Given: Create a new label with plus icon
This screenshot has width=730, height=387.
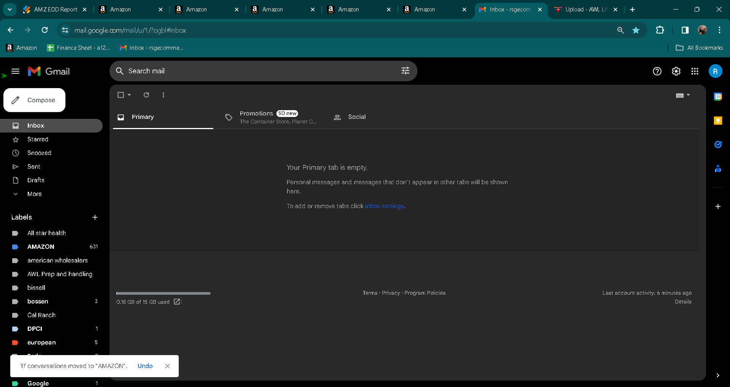Looking at the screenshot, I should [x=95, y=217].
